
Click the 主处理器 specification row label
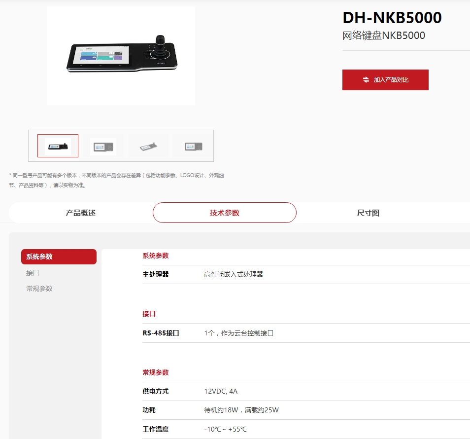coord(156,274)
